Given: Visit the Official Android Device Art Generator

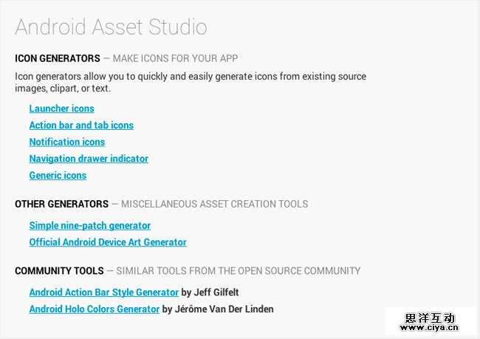Looking at the screenshot, I should pos(108,242).
